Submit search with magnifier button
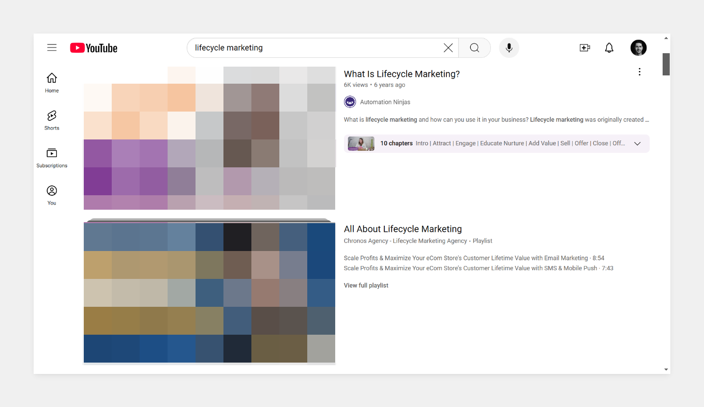The image size is (704, 407). tap(474, 48)
